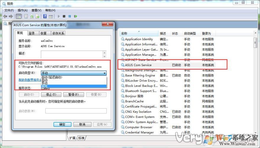Click the 停止(T) button
The height and width of the screenshot is (148, 260).
pos(51,94)
